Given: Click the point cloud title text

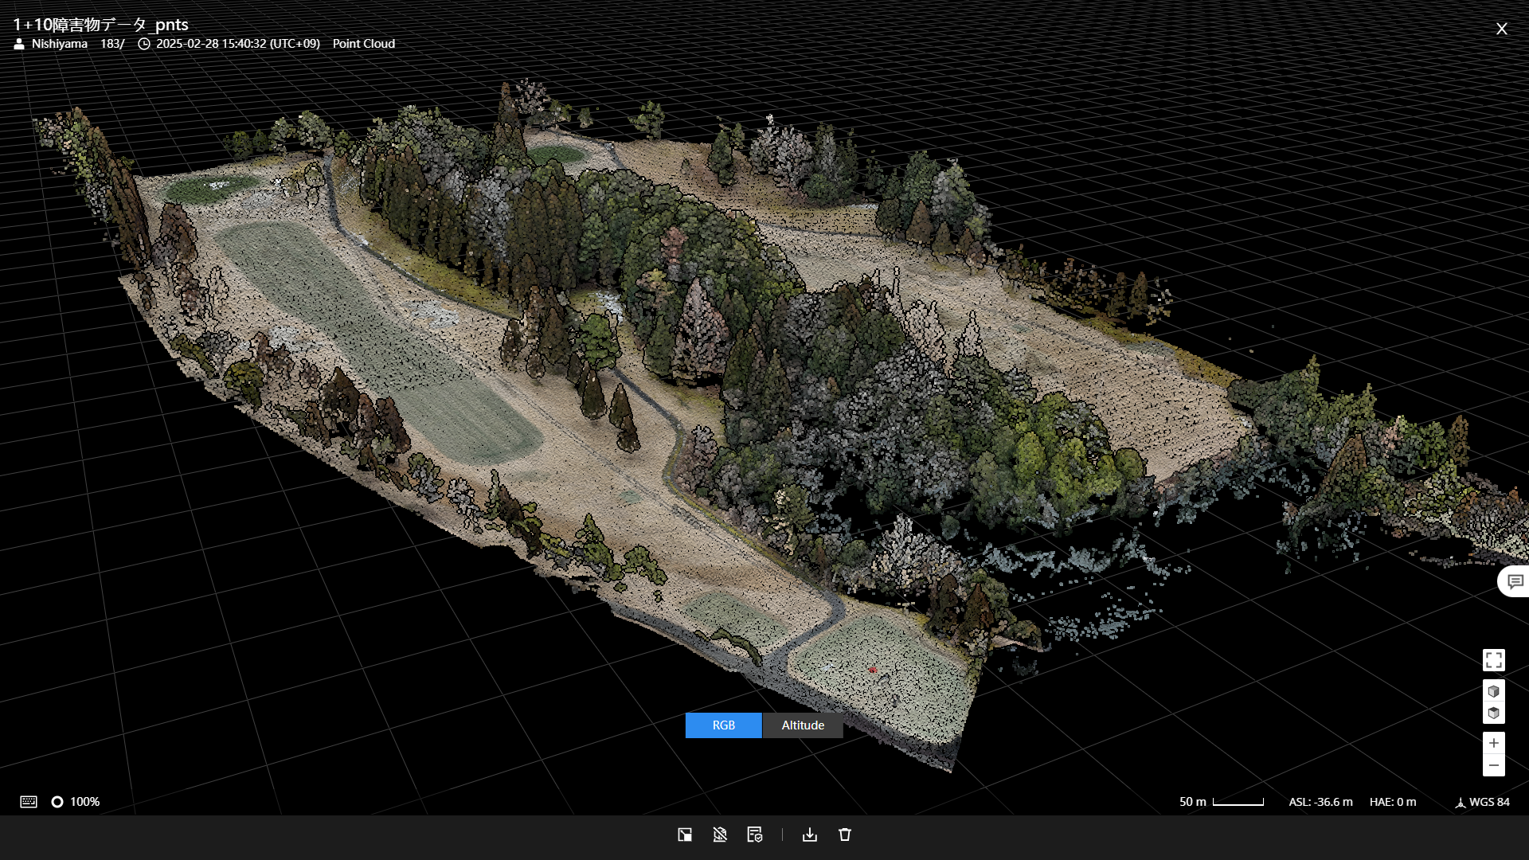Looking at the screenshot, I should (100, 25).
